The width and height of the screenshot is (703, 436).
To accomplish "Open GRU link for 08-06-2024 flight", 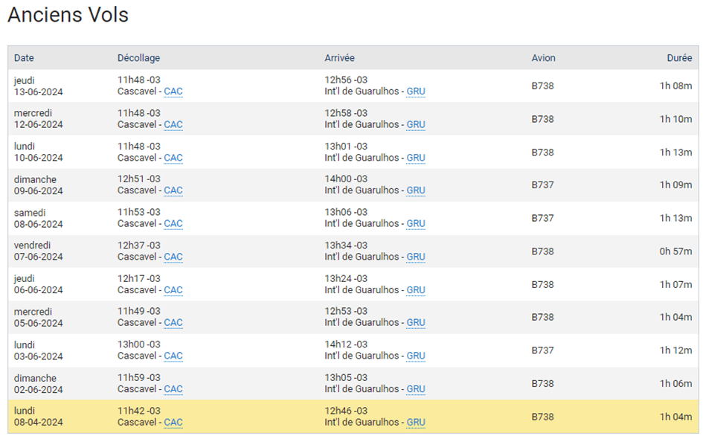I will pos(416,224).
